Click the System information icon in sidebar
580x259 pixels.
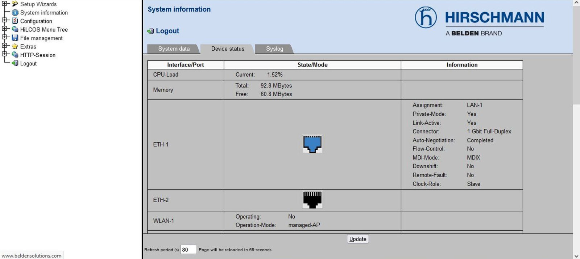15,13
